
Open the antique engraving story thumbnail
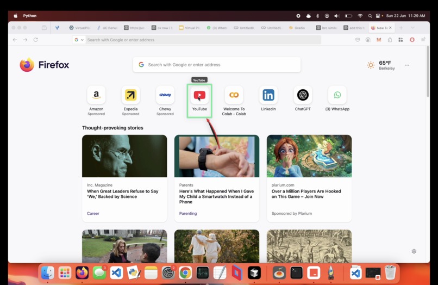tap(309, 246)
